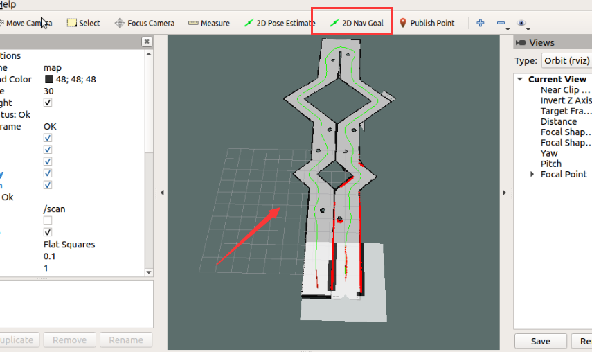Open the minus icon dropdown arrow
The image size is (592, 352).
coord(508,29)
